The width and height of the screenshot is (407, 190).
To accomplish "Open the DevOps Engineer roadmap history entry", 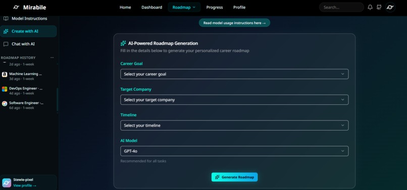I will click(x=26, y=91).
